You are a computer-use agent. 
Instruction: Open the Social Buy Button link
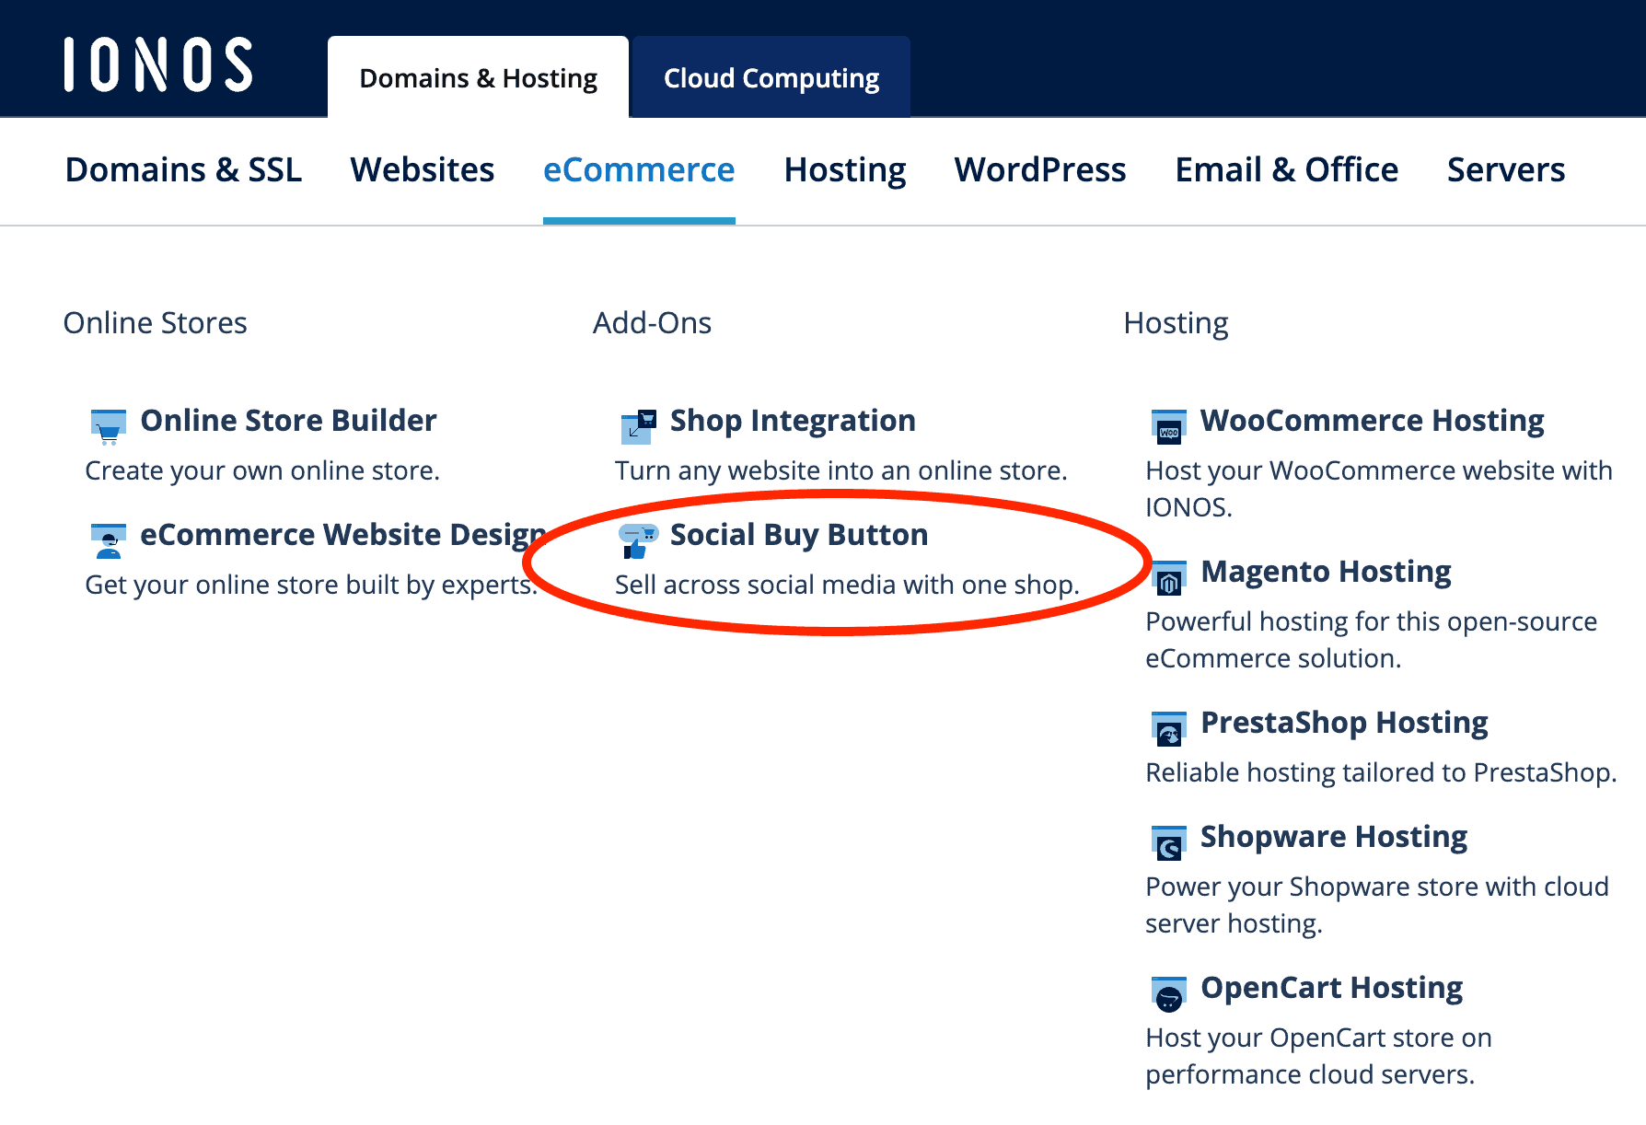tap(798, 535)
